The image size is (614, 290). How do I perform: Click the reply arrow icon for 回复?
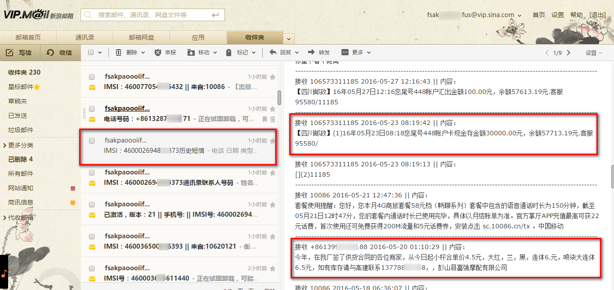coord(273,52)
